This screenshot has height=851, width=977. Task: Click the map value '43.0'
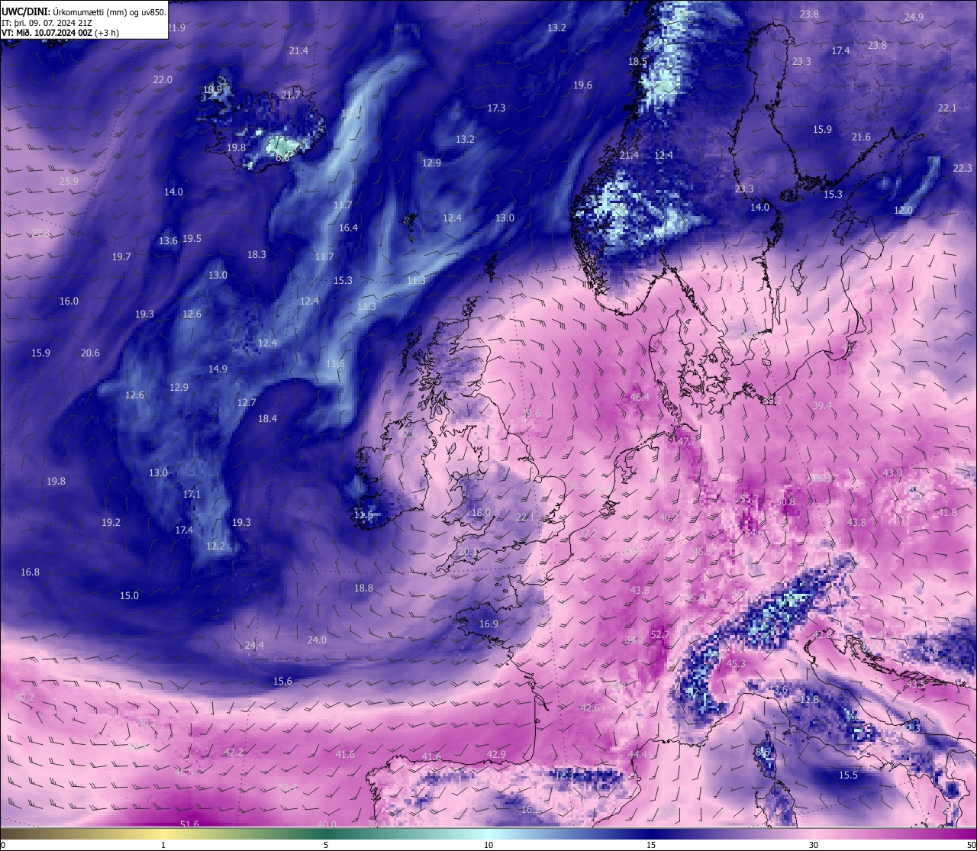pos(892,473)
